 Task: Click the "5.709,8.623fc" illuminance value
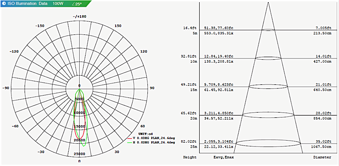pos(219,85)
